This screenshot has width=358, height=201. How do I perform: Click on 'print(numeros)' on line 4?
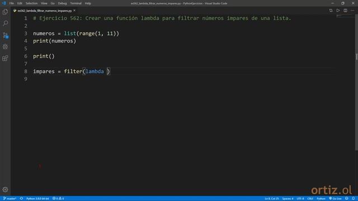pos(55,41)
